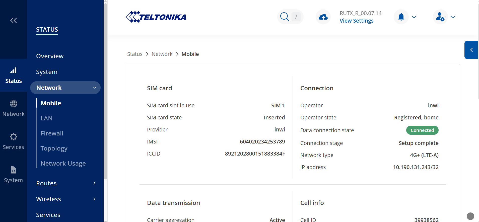The height and width of the screenshot is (222, 479).
Task: Open the Firewall status page
Action: [x=52, y=133]
